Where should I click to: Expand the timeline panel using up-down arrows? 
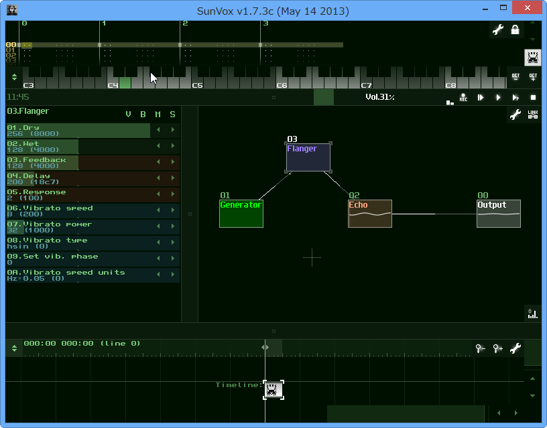point(14,348)
